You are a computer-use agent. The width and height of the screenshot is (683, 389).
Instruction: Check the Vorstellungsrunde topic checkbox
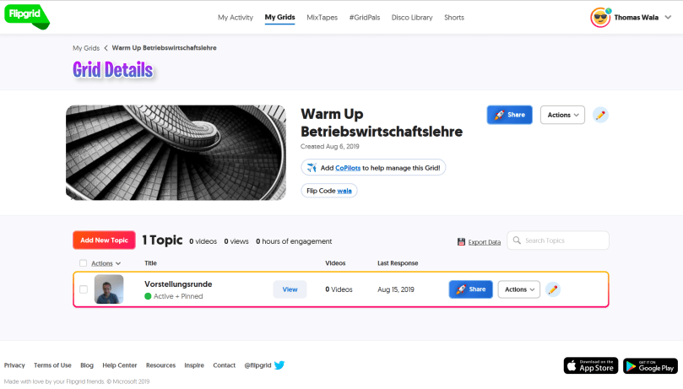[83, 289]
